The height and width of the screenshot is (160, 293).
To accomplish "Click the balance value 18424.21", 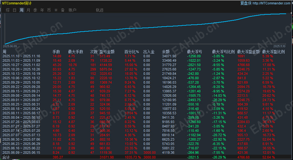I will [x=169, y=78].
